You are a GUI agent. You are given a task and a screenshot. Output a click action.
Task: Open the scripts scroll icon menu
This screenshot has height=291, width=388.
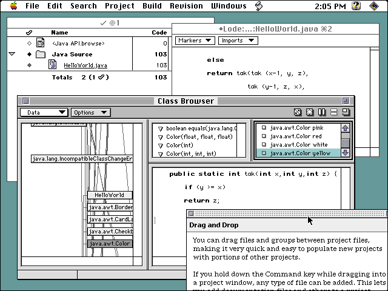click(259, 6)
